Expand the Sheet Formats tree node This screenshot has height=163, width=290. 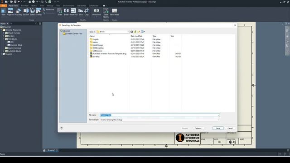[x=4, y=33]
